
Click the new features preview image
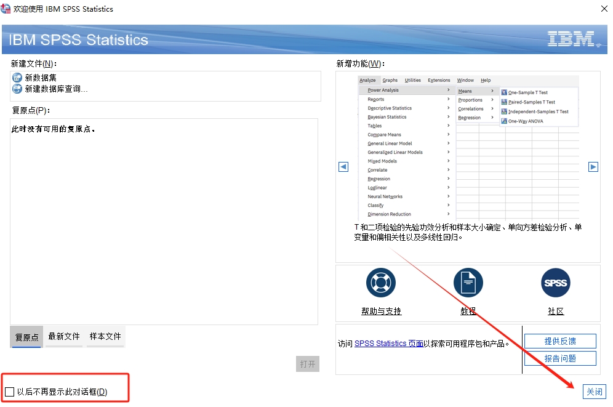click(468, 148)
